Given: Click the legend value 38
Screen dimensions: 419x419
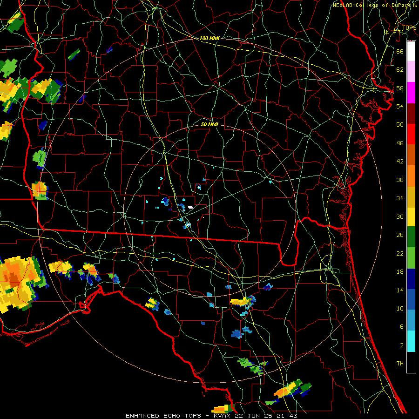Looking at the screenshot, I should pos(400,180).
